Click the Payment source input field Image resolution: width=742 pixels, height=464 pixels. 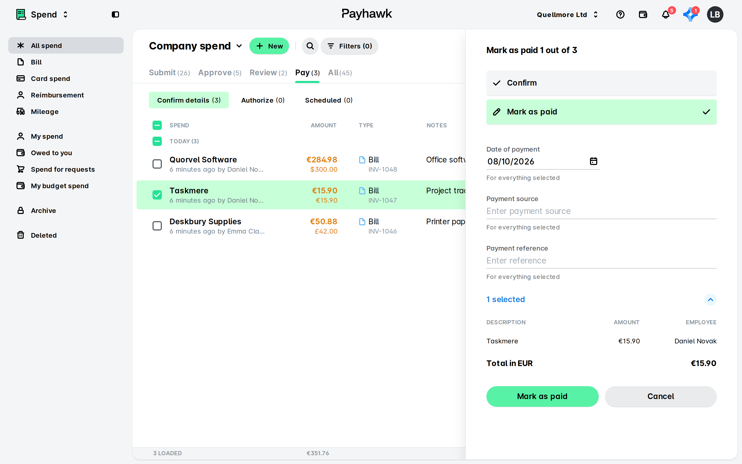pyautogui.click(x=601, y=211)
